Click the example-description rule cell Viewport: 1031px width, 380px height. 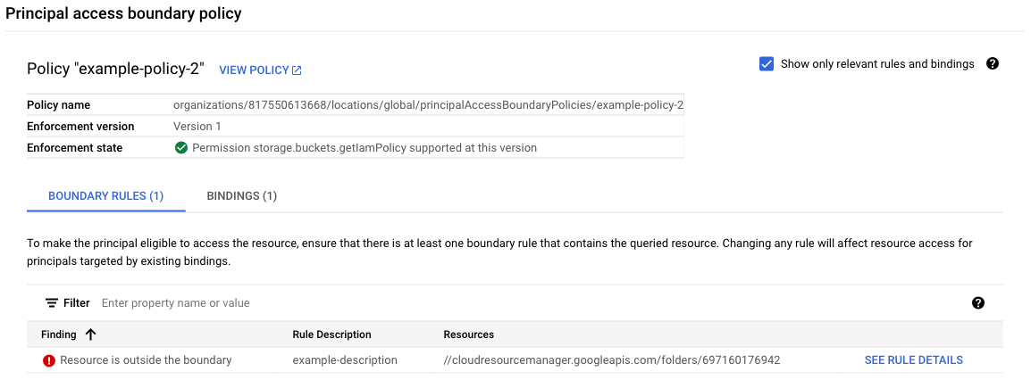pos(345,360)
